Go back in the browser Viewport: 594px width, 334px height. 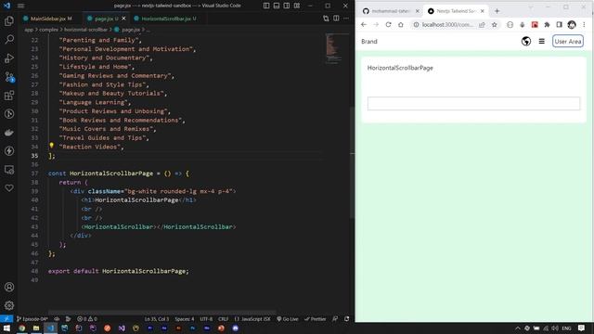[x=364, y=25]
